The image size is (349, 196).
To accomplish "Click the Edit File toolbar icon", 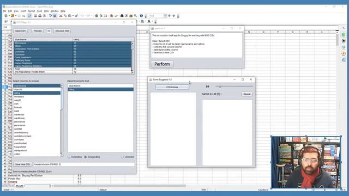I will [x=29, y=16].
